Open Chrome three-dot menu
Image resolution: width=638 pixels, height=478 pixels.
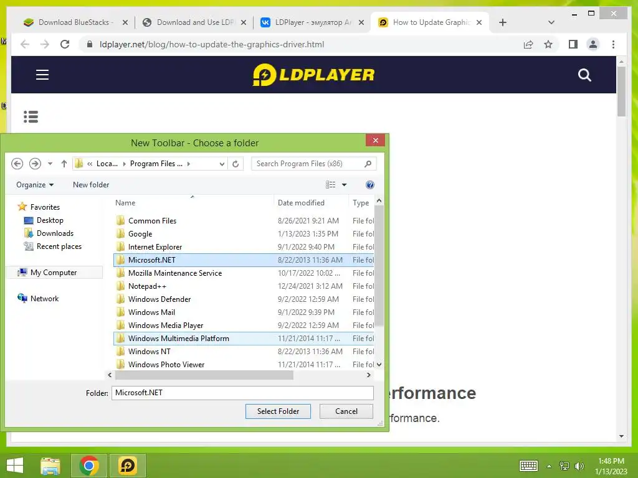613,44
